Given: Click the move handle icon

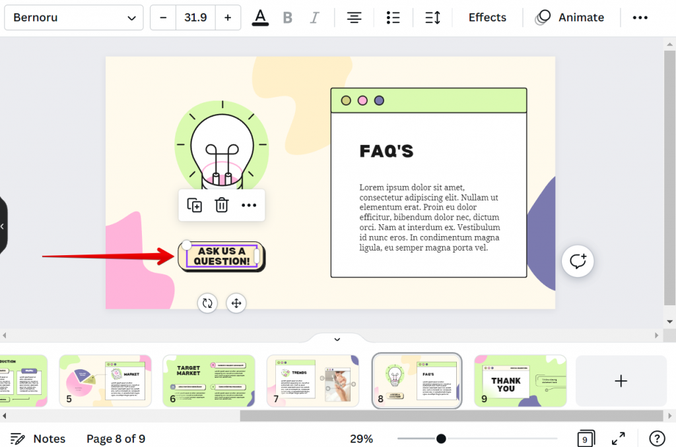Looking at the screenshot, I should click(236, 303).
